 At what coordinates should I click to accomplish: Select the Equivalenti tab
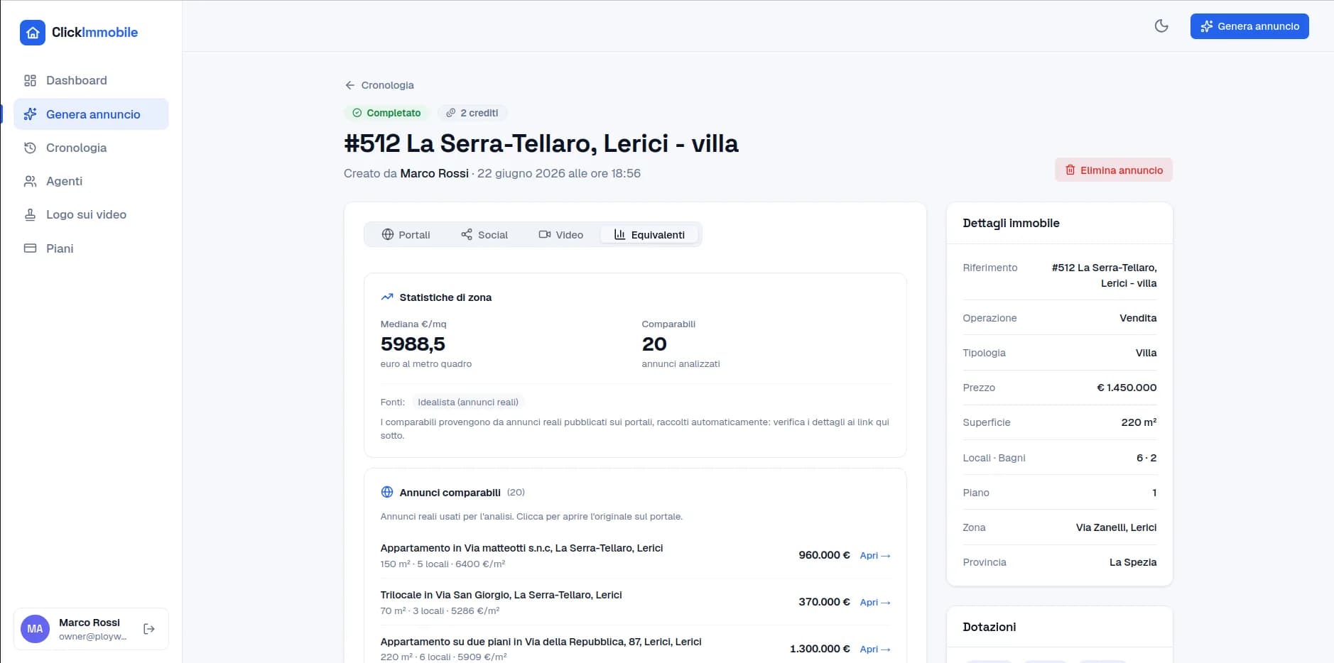[x=649, y=235]
